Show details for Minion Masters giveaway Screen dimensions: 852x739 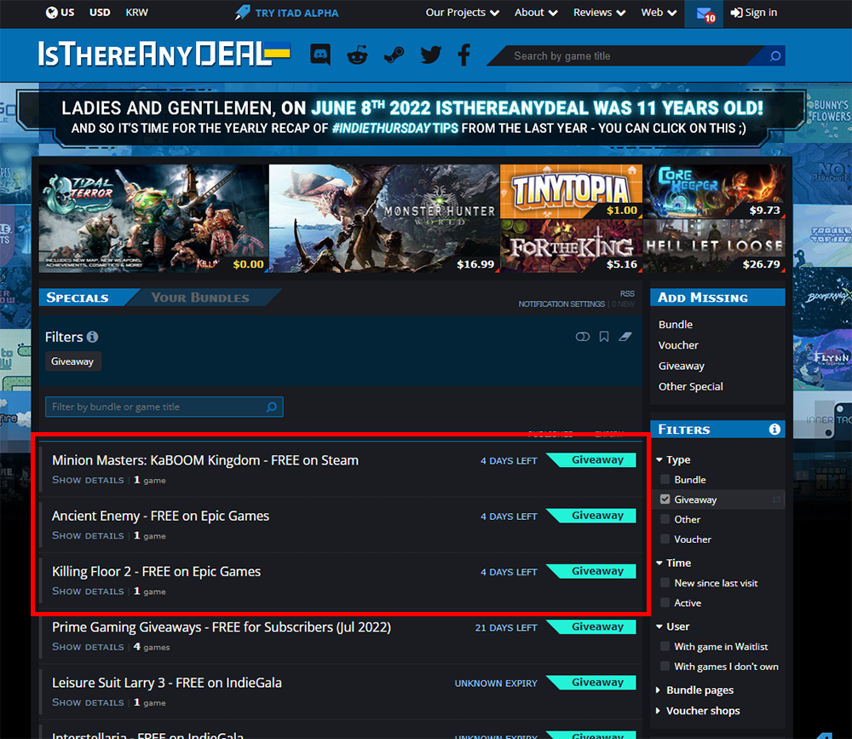pos(88,480)
